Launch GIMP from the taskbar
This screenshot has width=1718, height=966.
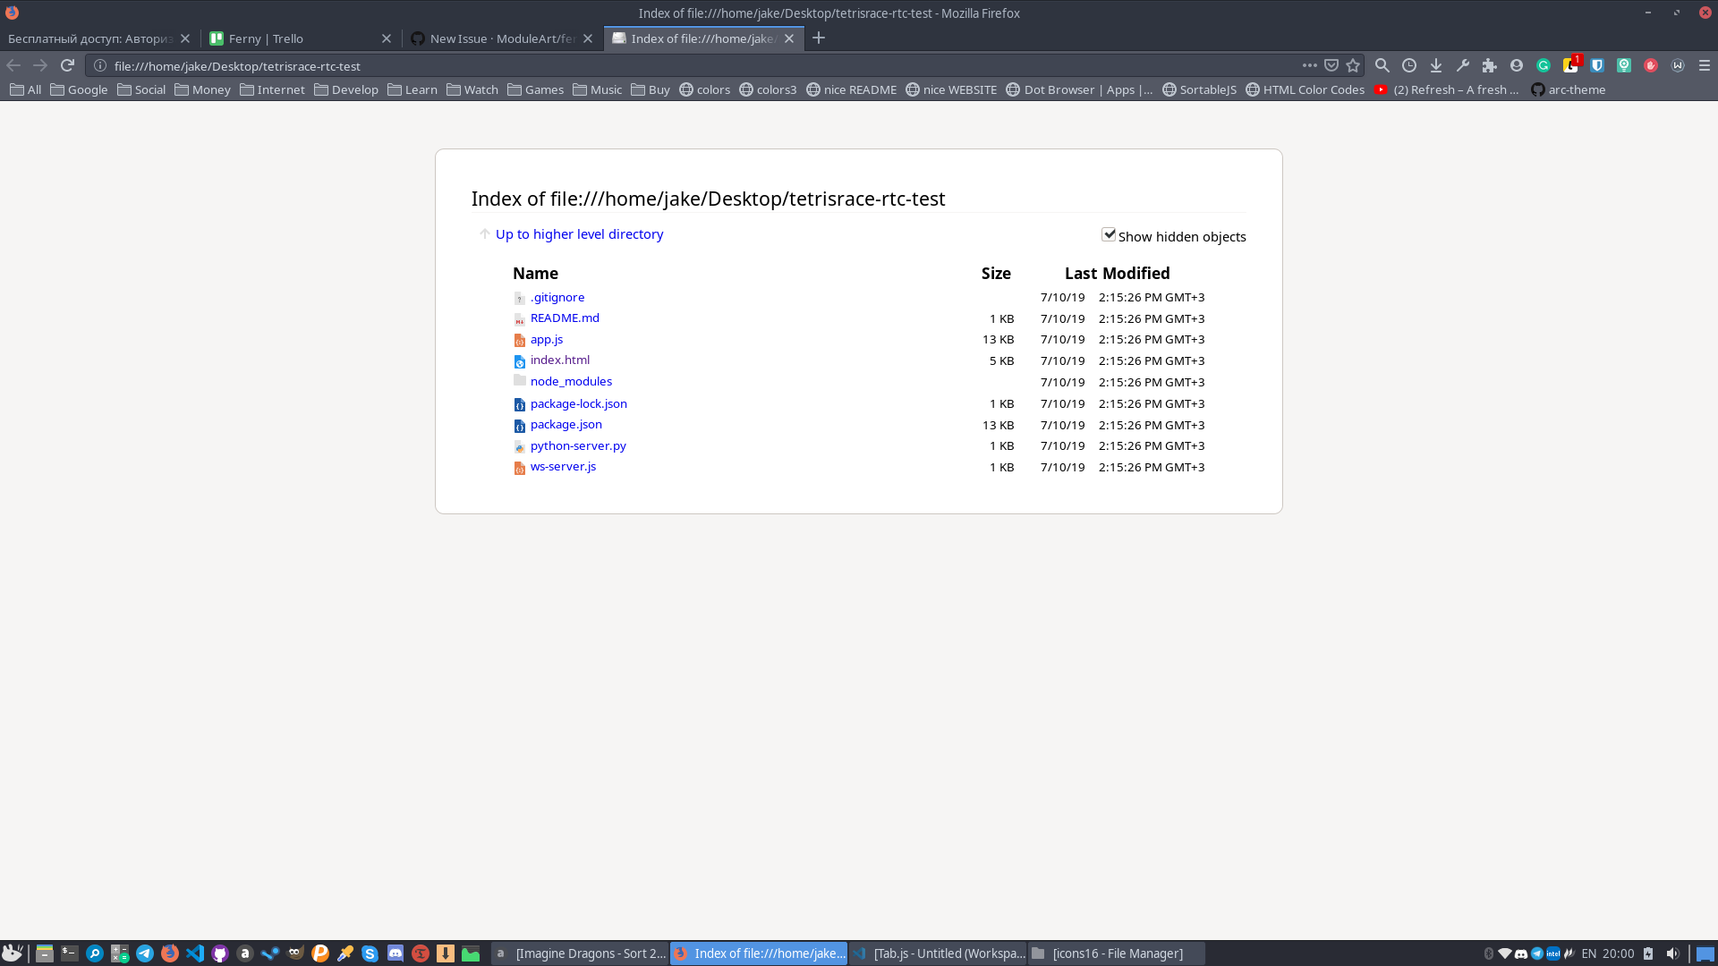[x=295, y=953]
